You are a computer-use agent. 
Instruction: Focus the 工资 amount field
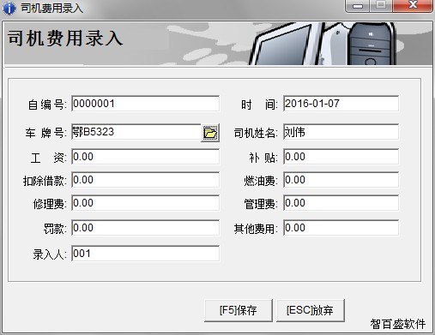click(146, 157)
